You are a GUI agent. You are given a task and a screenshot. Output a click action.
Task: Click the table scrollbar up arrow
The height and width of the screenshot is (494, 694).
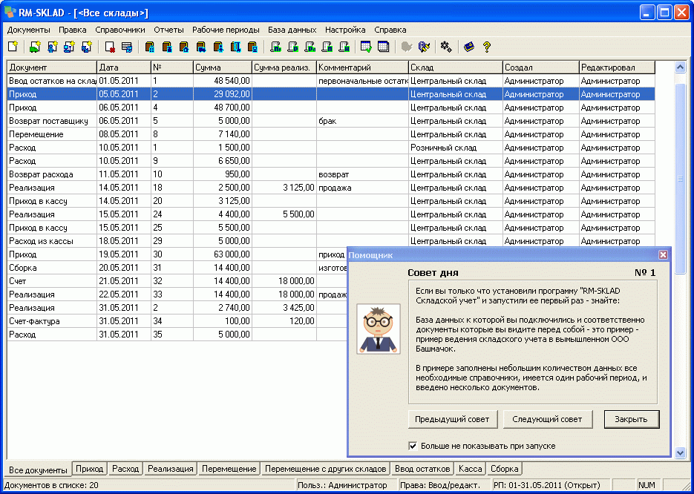coord(680,67)
